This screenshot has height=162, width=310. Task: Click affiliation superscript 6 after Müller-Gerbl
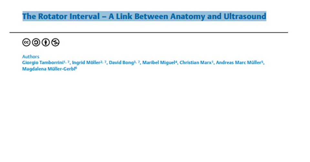coord(76,68)
